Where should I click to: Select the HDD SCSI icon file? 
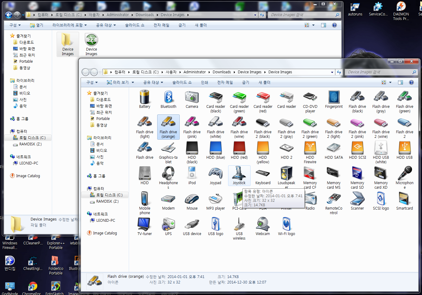tap(357, 150)
